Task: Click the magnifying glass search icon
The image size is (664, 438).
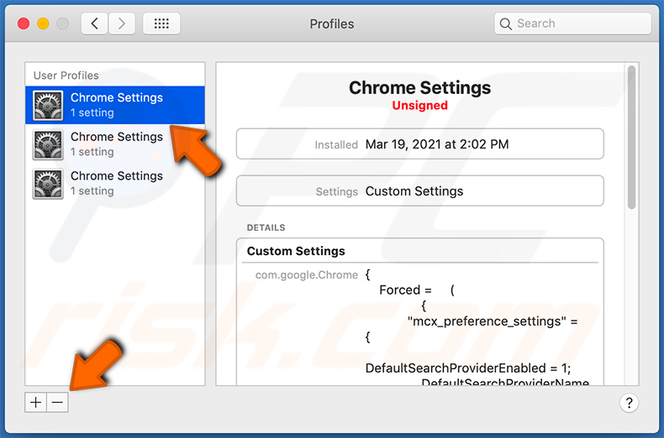Action: [506, 23]
